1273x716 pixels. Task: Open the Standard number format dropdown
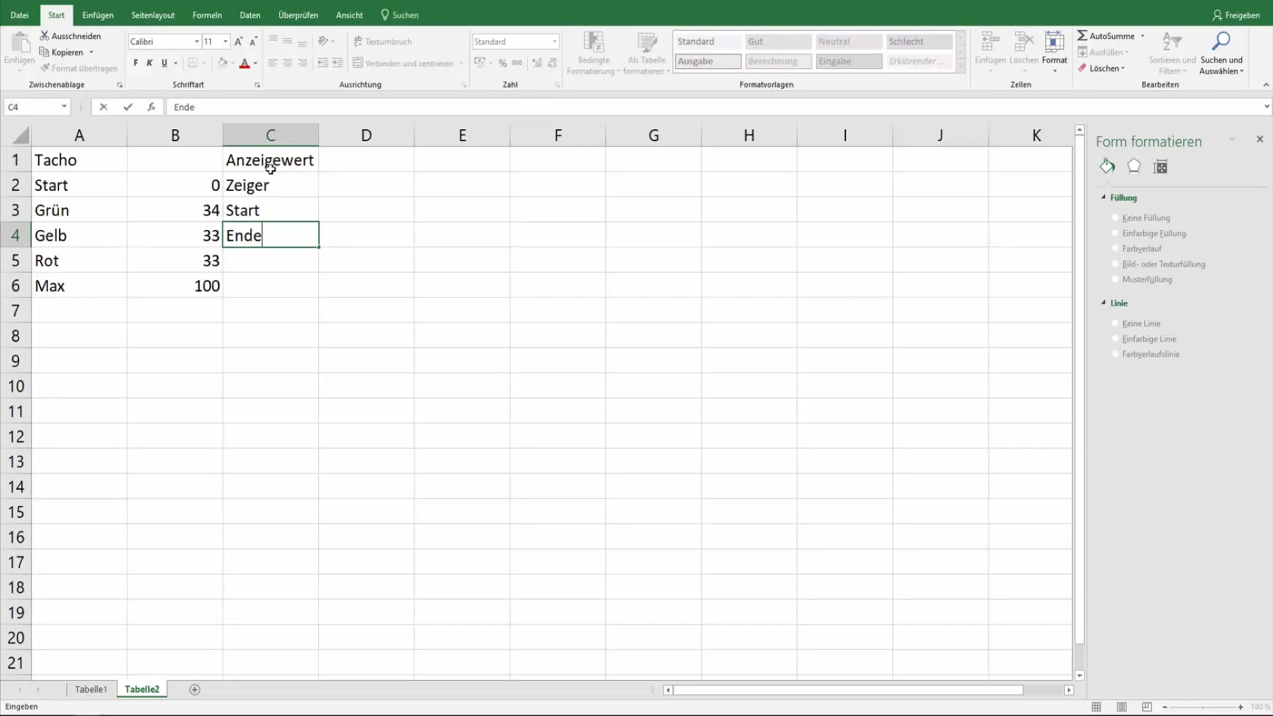pyautogui.click(x=554, y=41)
